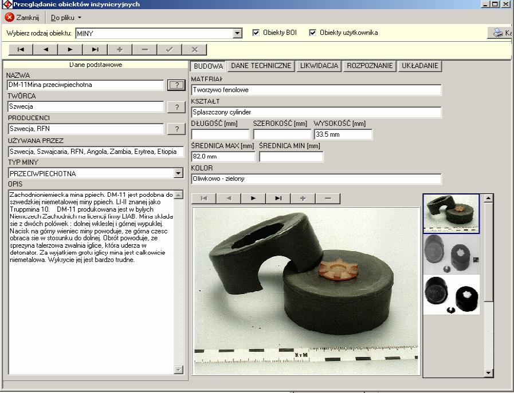Click the question button next to TWÓRCA
Image resolution: width=514 pixels, height=393 pixels.
176,107
